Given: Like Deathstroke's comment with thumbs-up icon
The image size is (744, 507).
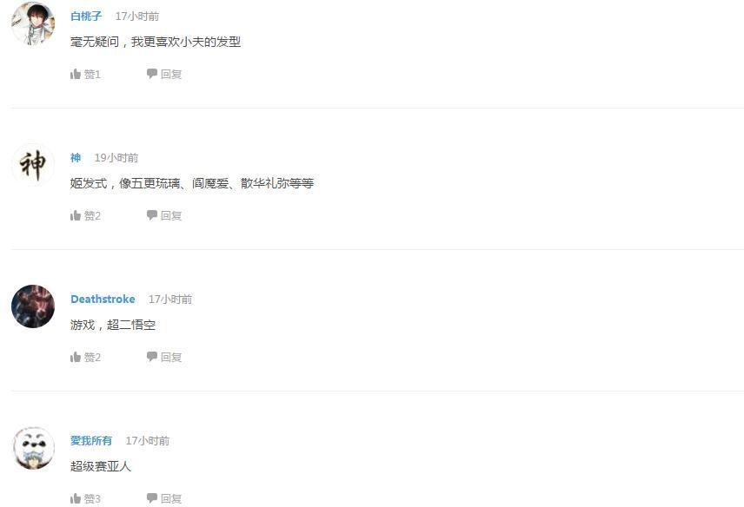Looking at the screenshot, I should (x=76, y=357).
